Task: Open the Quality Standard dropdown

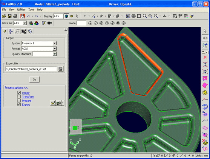Action: (55, 54)
